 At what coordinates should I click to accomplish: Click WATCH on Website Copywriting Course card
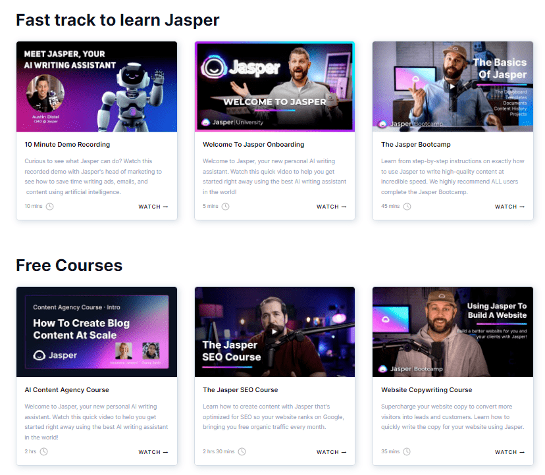click(x=509, y=452)
